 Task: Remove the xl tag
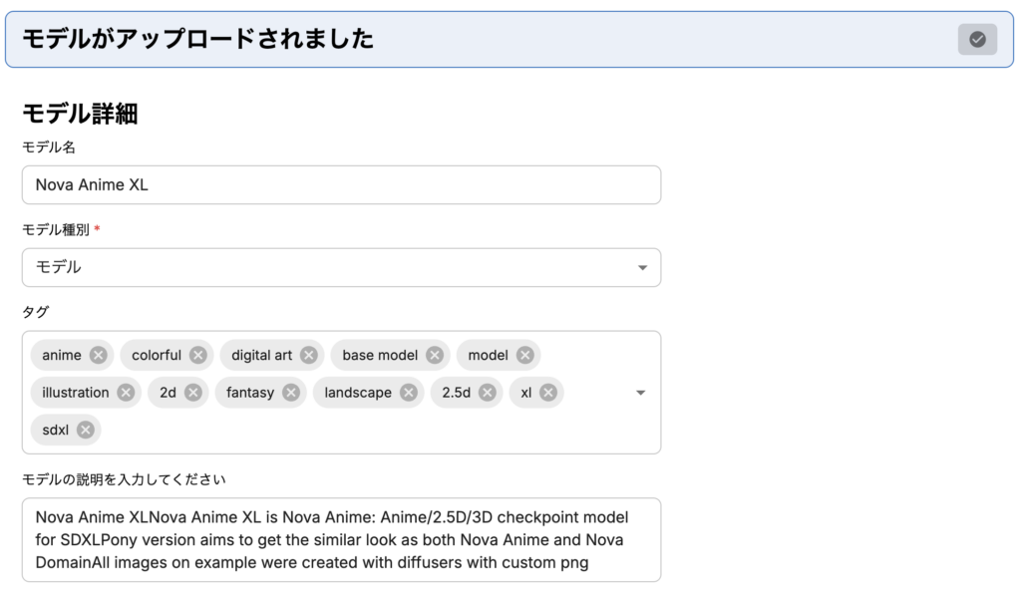click(547, 393)
